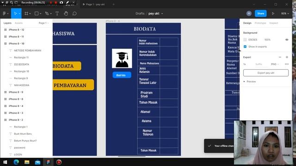
Task: Click the export scale 1x field
Action: [245, 64]
